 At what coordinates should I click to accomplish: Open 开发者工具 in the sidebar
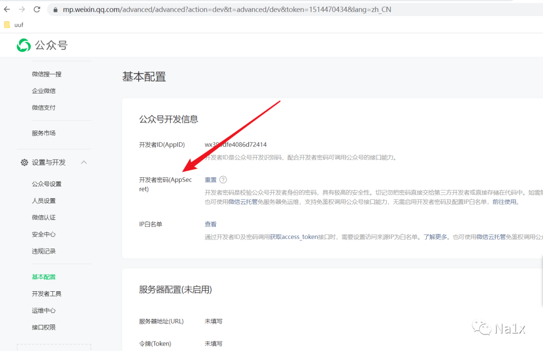point(47,294)
